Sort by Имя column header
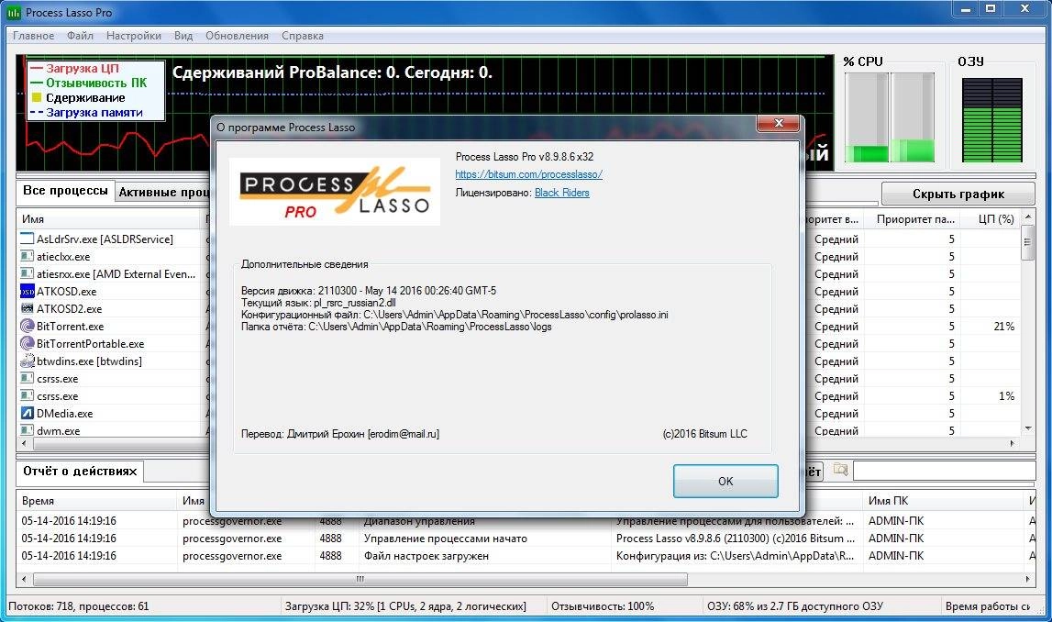 (x=110, y=218)
